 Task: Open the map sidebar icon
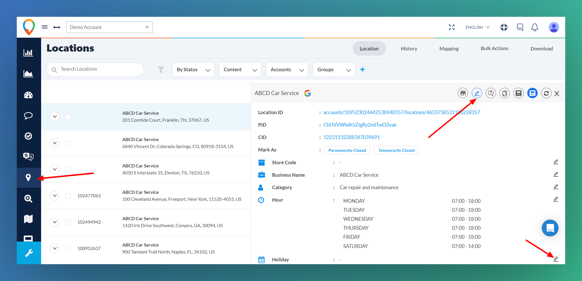(28, 219)
